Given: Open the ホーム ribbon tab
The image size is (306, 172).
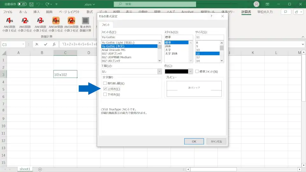Looking at the screenshot, I should click(23, 12).
